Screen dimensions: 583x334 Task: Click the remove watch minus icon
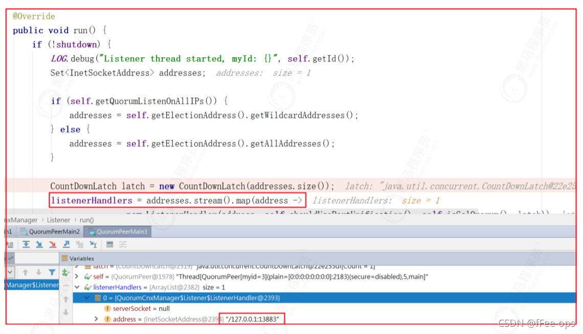(66, 286)
